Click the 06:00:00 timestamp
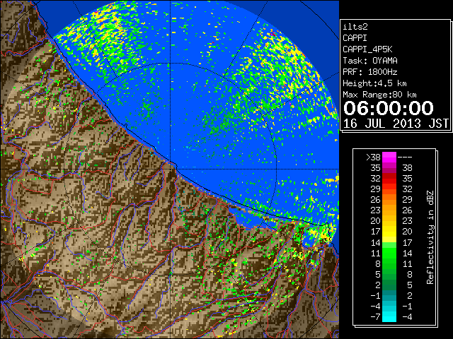The width and height of the screenshot is (453, 339). [389, 108]
